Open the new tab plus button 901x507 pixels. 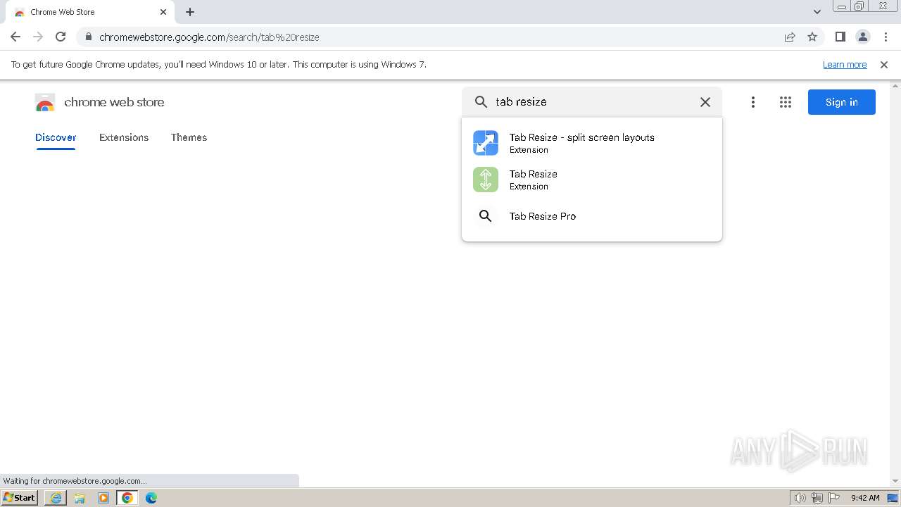pyautogui.click(x=190, y=12)
